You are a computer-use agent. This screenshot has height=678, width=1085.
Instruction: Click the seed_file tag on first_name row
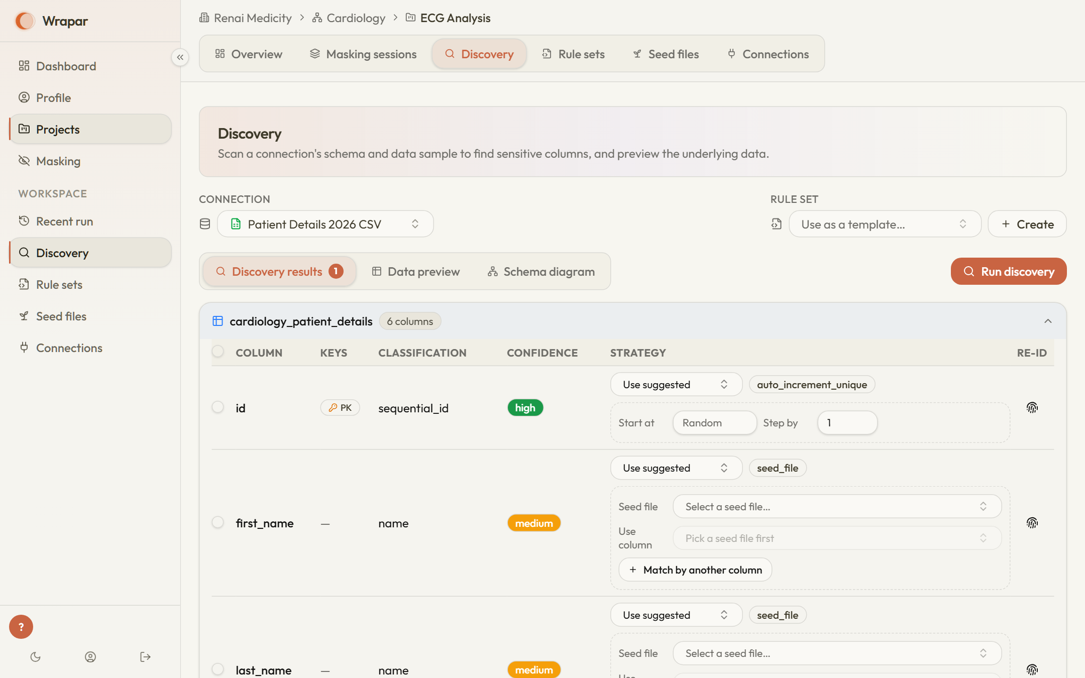click(778, 468)
